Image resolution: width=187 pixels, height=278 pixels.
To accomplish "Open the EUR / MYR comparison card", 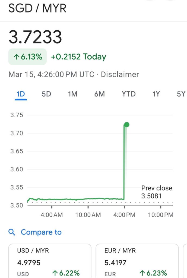I will pyautogui.click(x=137, y=261).
